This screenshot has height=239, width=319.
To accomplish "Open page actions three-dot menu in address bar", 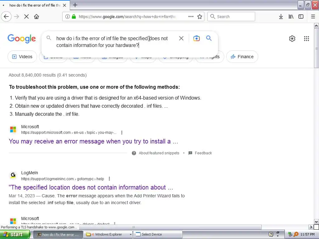I will point(191,16).
